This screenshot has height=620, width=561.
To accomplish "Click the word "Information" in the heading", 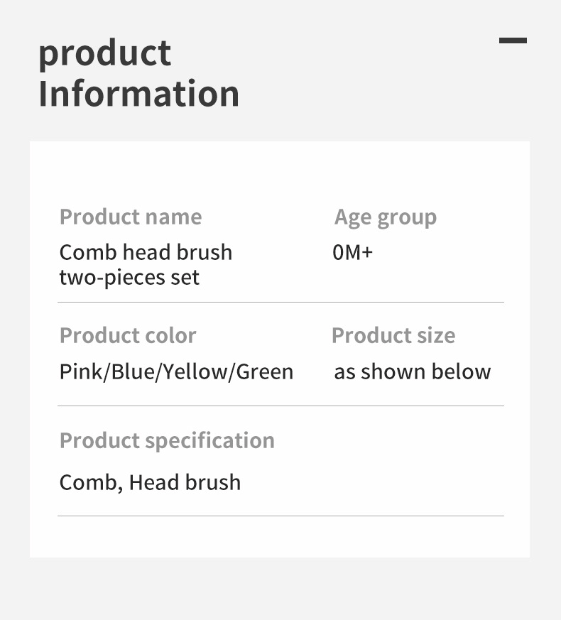I will pos(138,94).
